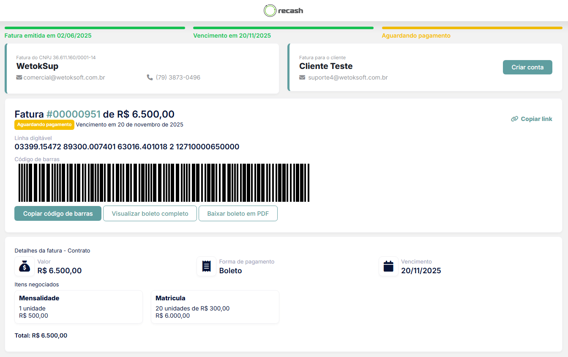568x357 pixels.
Task: Click the phone icon beside (79) 3873-0496
Action: click(x=150, y=77)
